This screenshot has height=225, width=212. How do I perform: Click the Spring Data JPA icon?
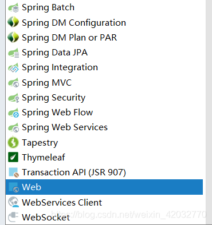(13, 53)
